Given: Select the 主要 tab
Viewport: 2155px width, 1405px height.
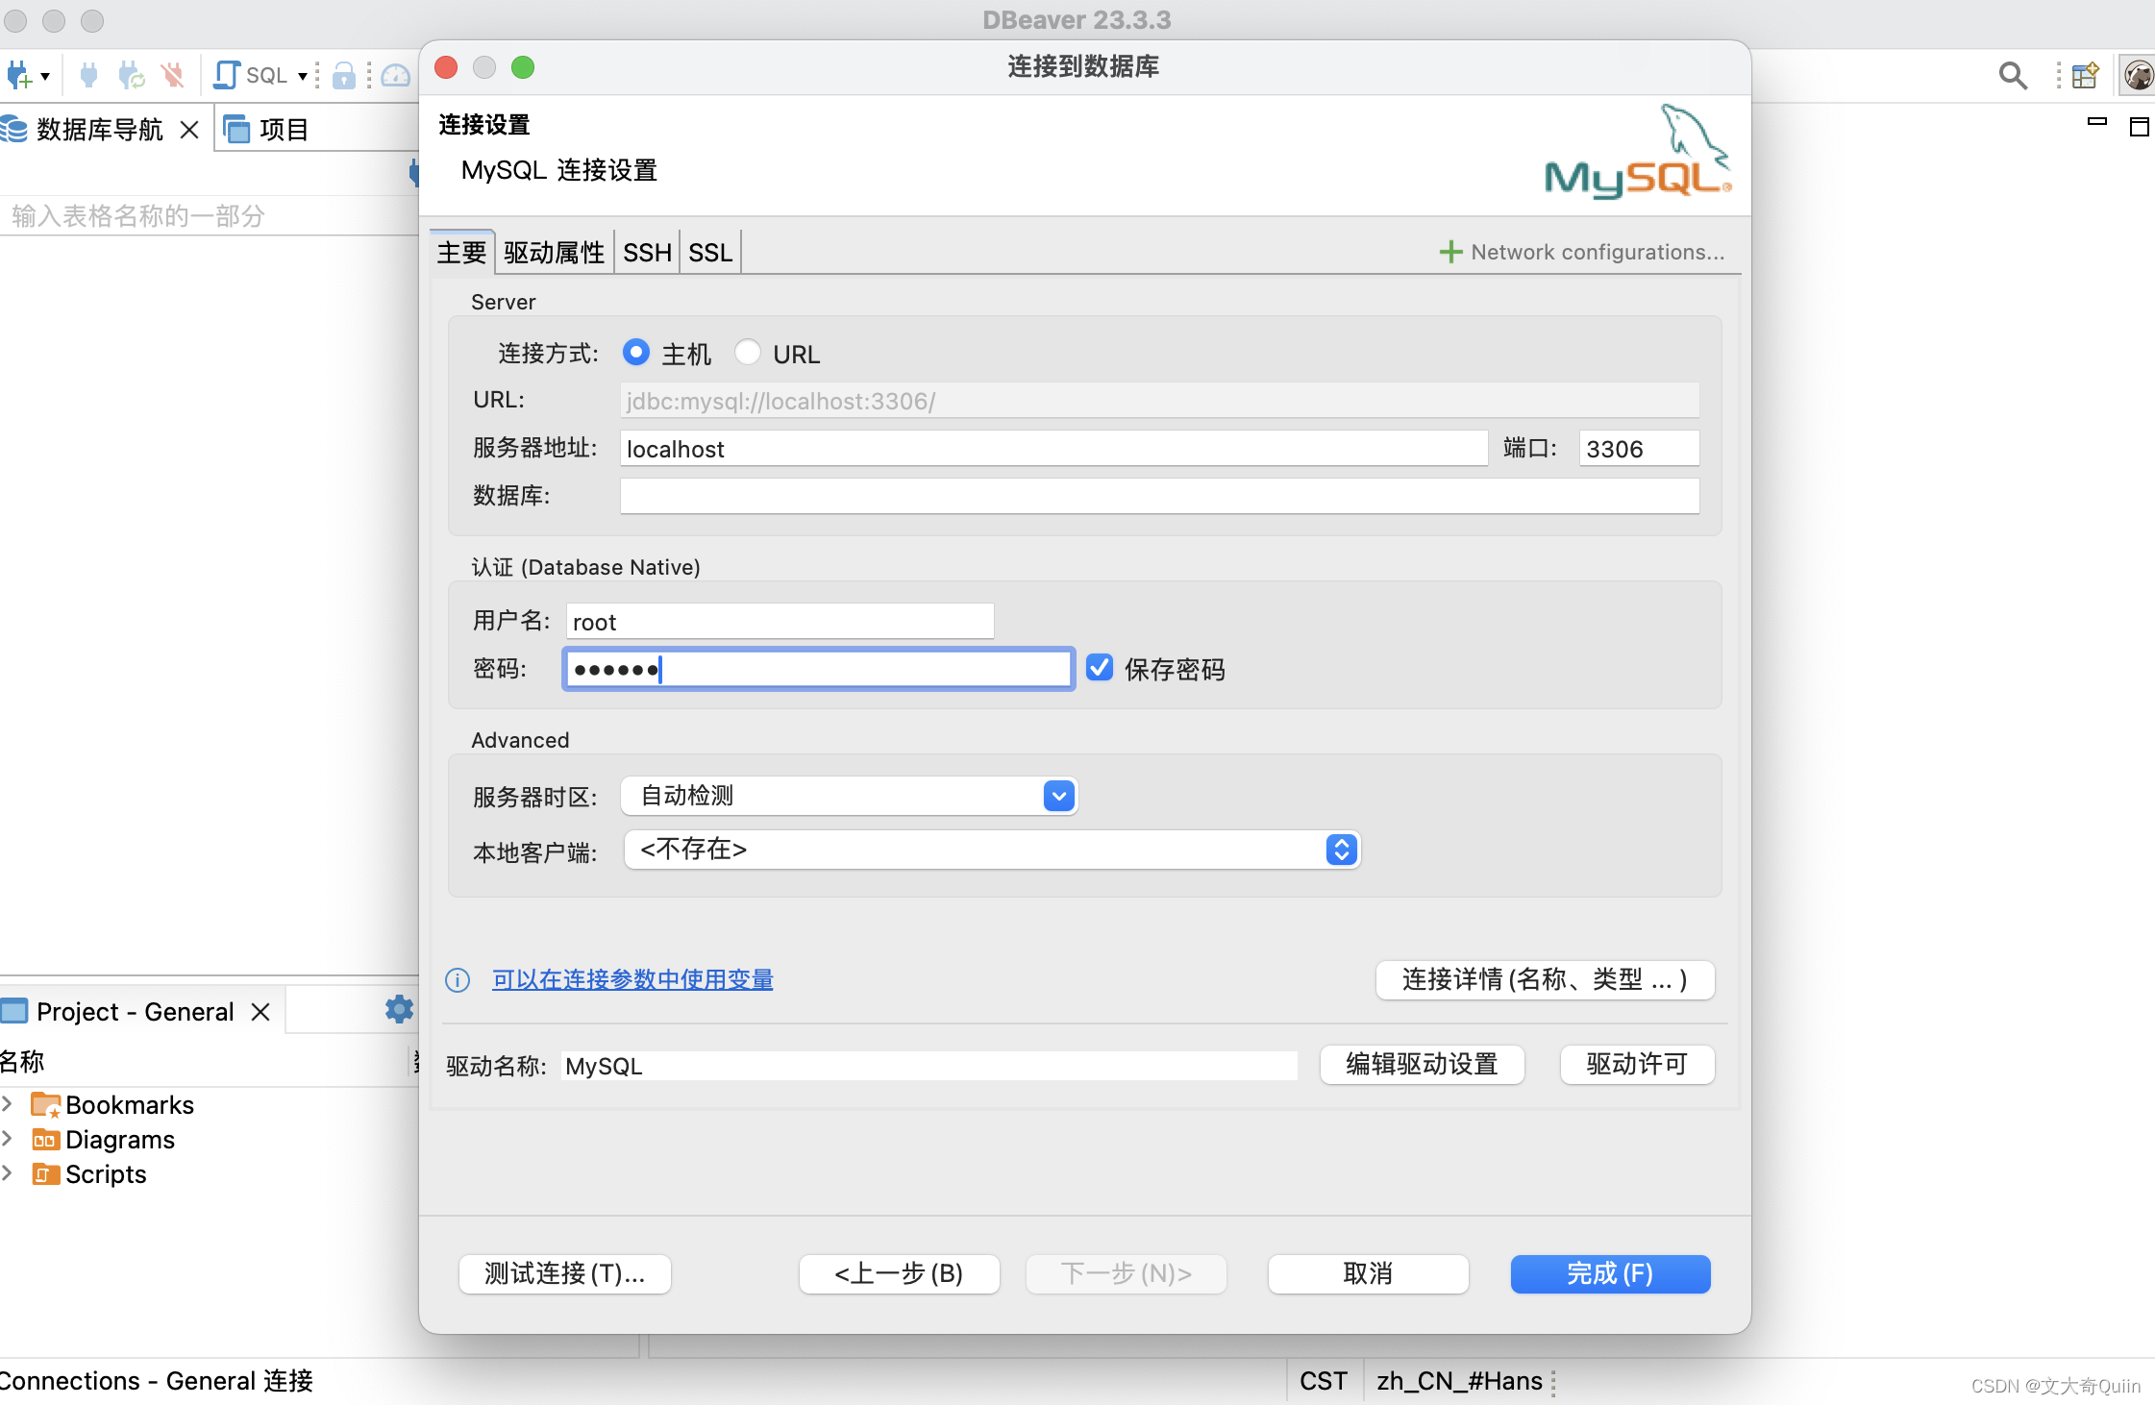Looking at the screenshot, I should pyautogui.click(x=462, y=252).
